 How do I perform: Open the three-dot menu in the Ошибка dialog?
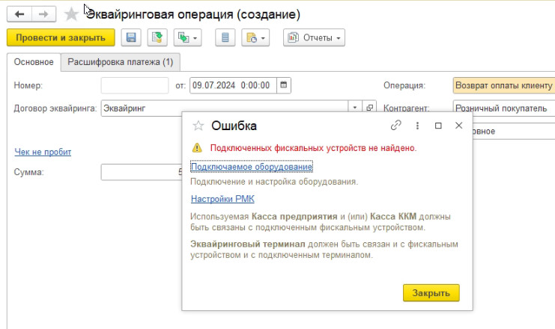[417, 126]
